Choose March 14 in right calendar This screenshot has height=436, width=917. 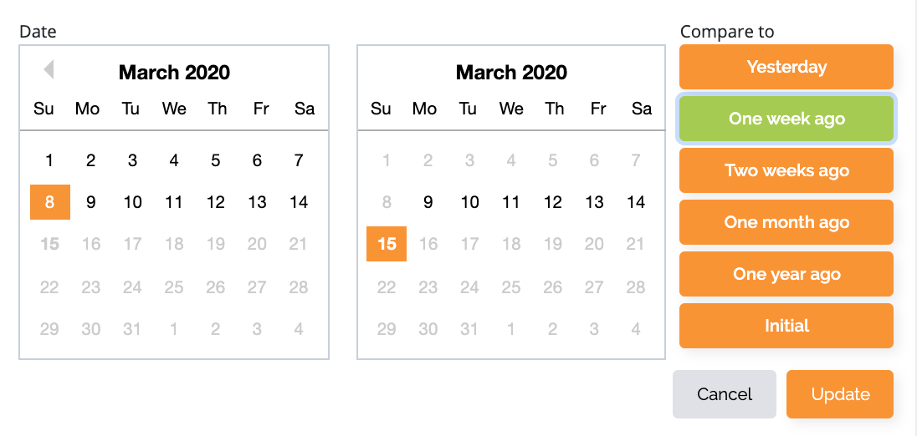[636, 202]
